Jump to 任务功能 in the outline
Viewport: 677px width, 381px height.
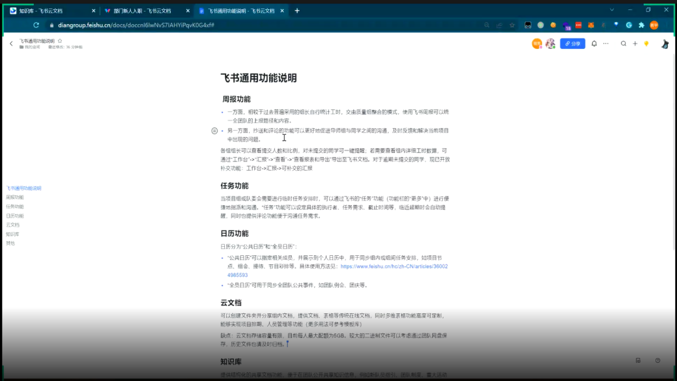tap(15, 206)
